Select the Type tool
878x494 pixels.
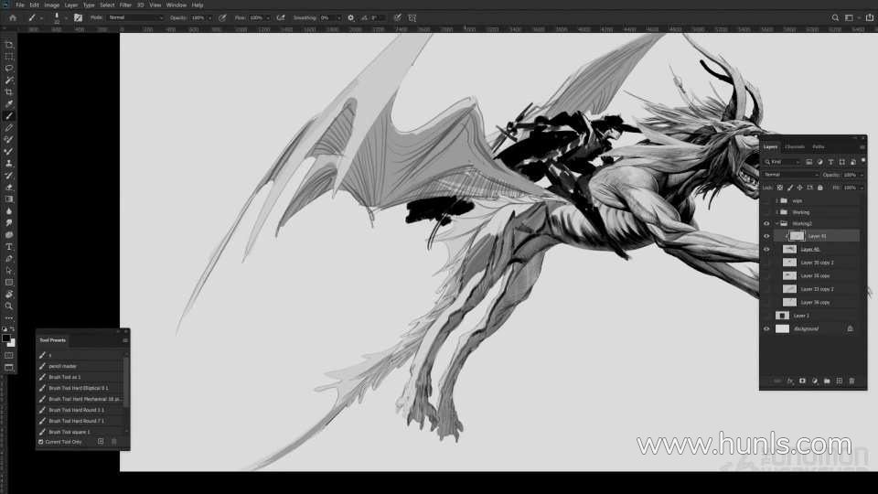pos(9,247)
